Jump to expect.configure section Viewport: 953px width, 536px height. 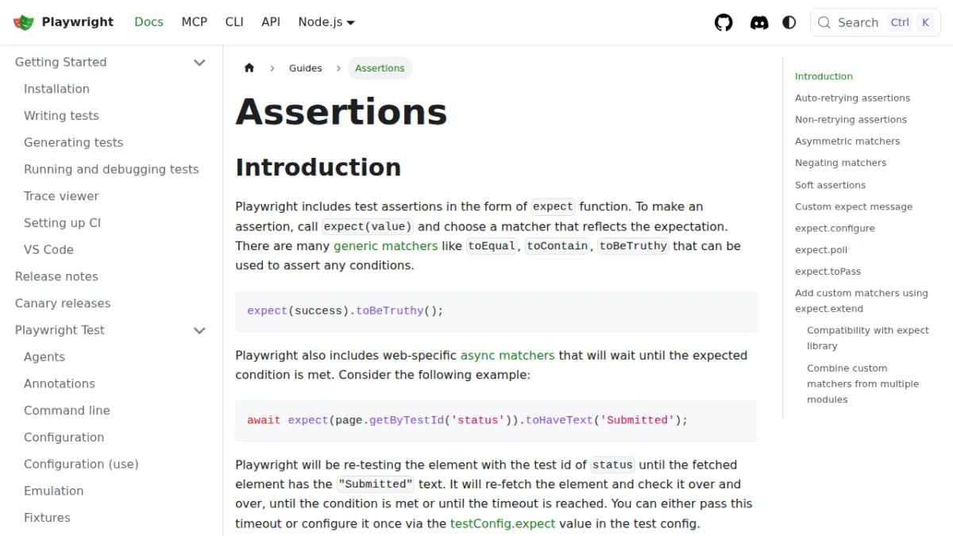click(x=835, y=228)
